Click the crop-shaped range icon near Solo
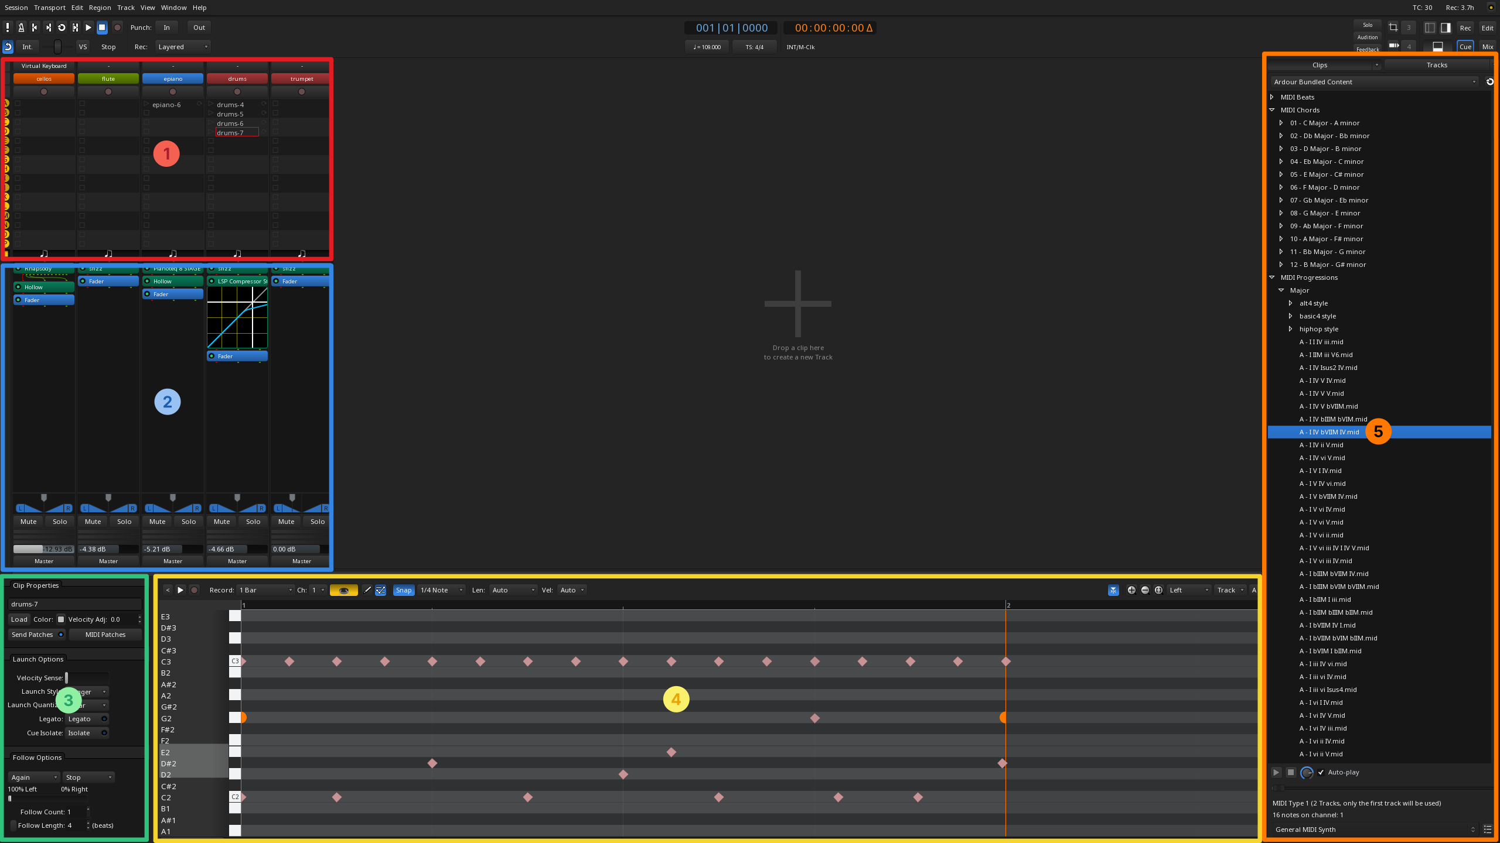The image size is (1500, 843). click(1393, 28)
